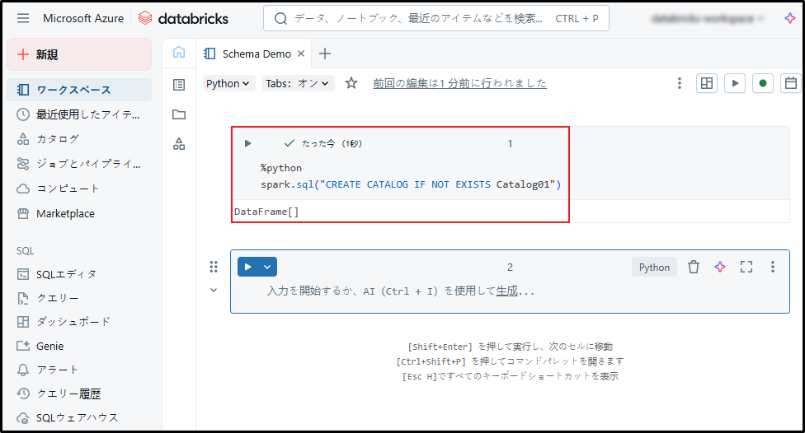This screenshot has height=433, width=805.
Task: Expand run options arrow in cell 2
Action: coord(267,267)
